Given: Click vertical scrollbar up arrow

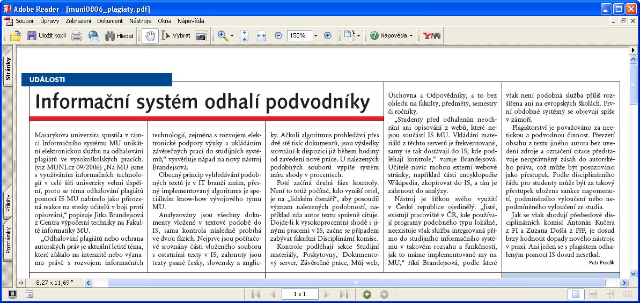Looking at the screenshot, I should point(634,59).
